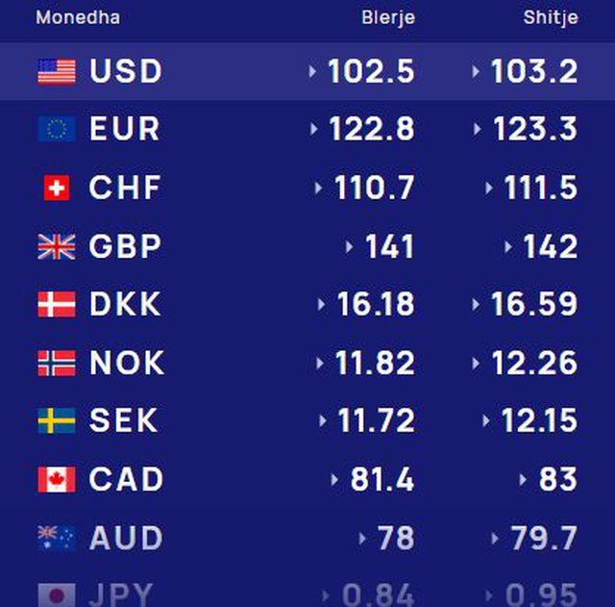Click the Swedish flag icon

(x=57, y=421)
